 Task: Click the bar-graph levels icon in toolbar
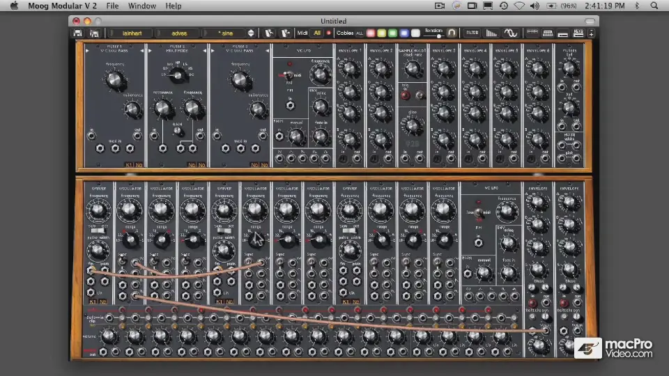(492, 33)
